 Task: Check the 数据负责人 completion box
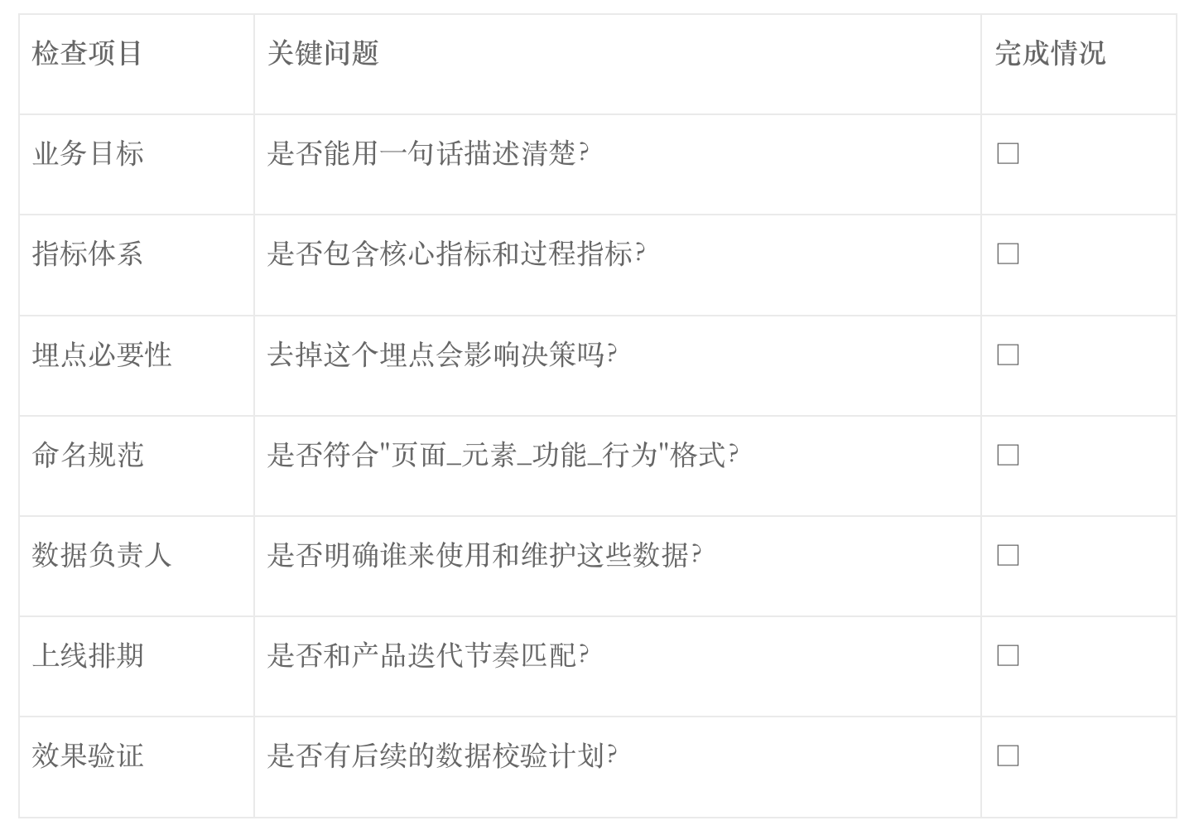click(1008, 555)
